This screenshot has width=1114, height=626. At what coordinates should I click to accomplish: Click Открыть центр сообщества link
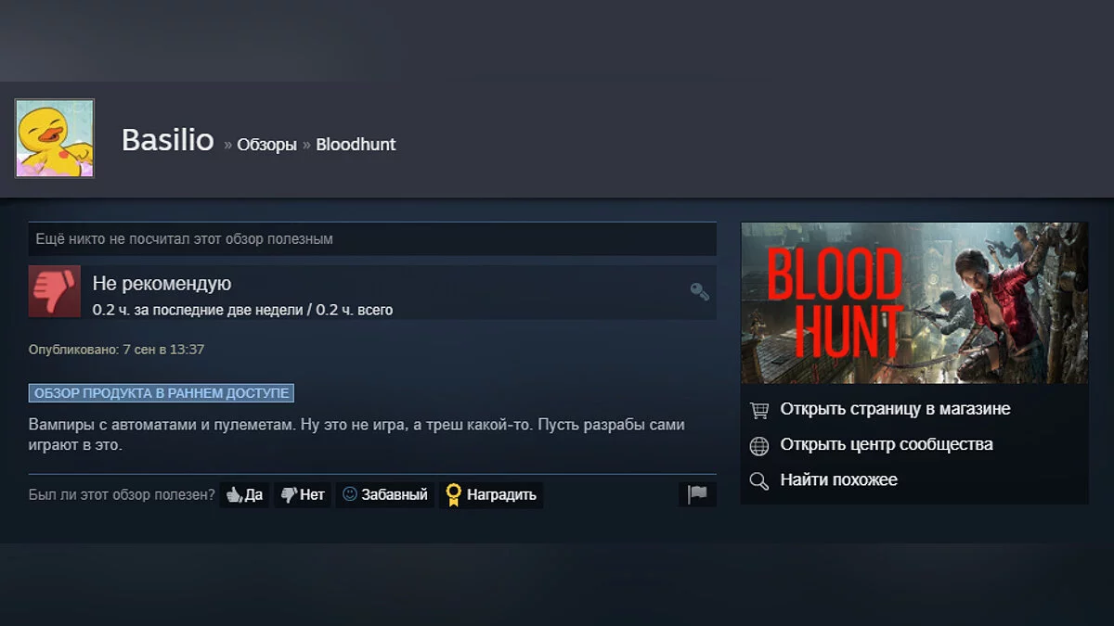[x=887, y=444]
